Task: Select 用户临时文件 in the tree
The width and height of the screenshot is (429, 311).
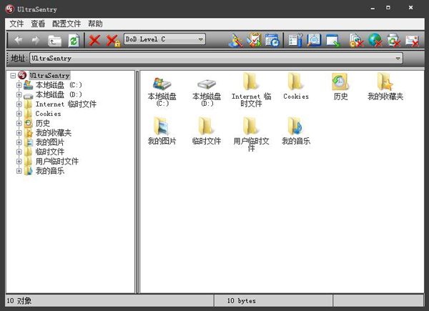Action: [57, 162]
